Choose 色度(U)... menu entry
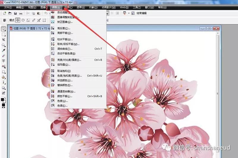The height and width of the screenshot is (158, 238). [x=78, y=101]
